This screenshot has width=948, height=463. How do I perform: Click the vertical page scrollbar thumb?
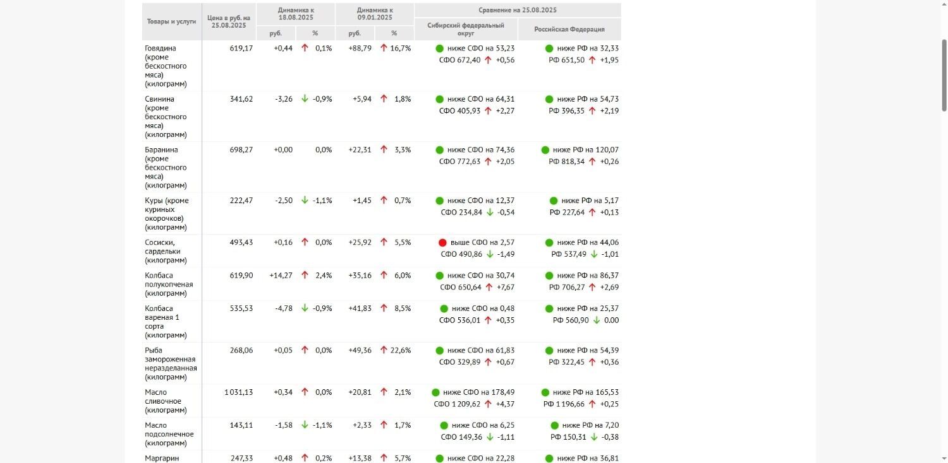tap(944, 76)
